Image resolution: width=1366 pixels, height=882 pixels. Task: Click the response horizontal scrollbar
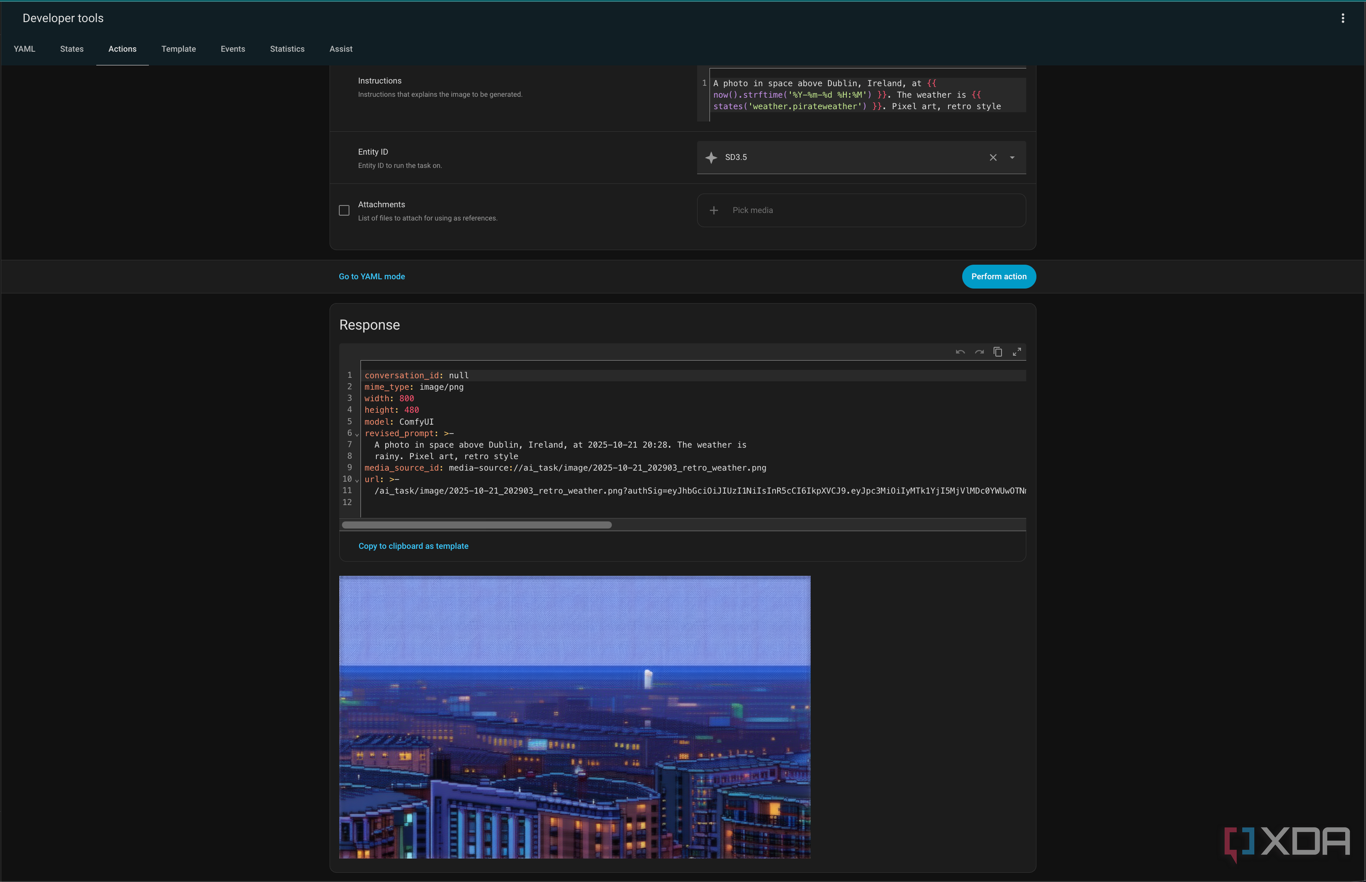click(476, 525)
